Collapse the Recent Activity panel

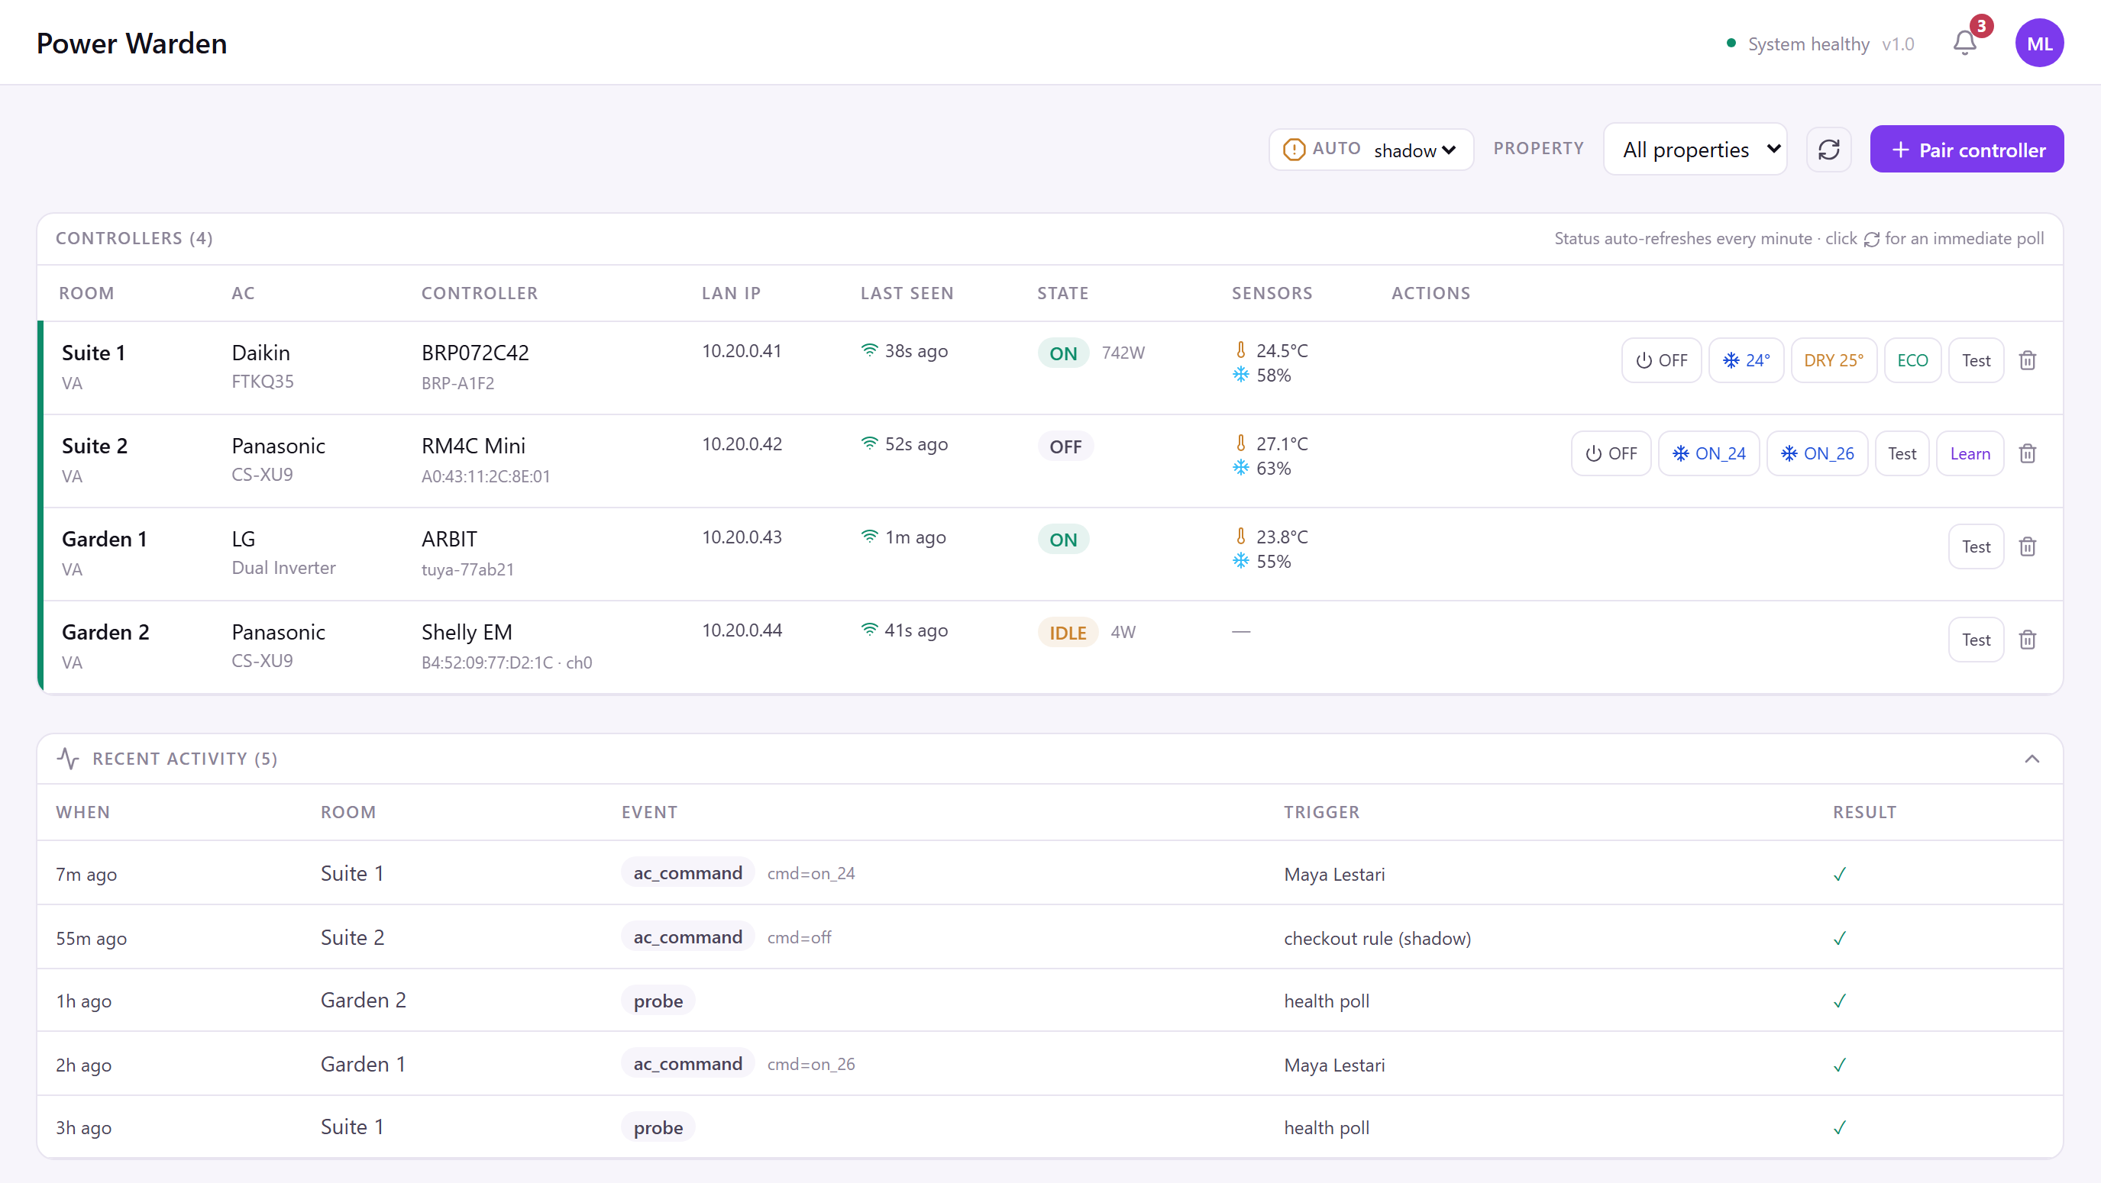2032,759
